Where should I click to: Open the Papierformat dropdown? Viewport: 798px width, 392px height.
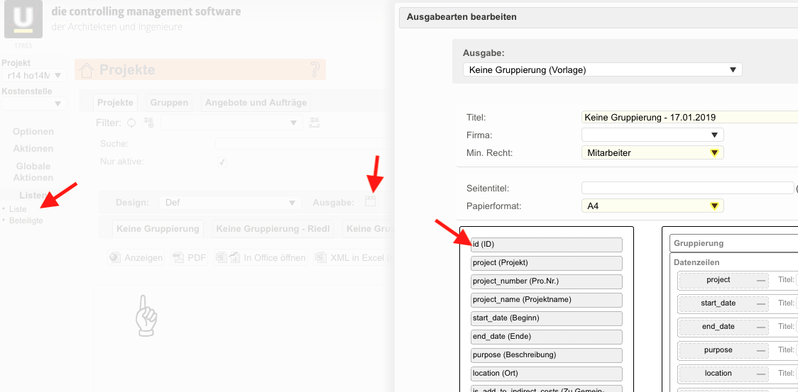[x=652, y=206]
